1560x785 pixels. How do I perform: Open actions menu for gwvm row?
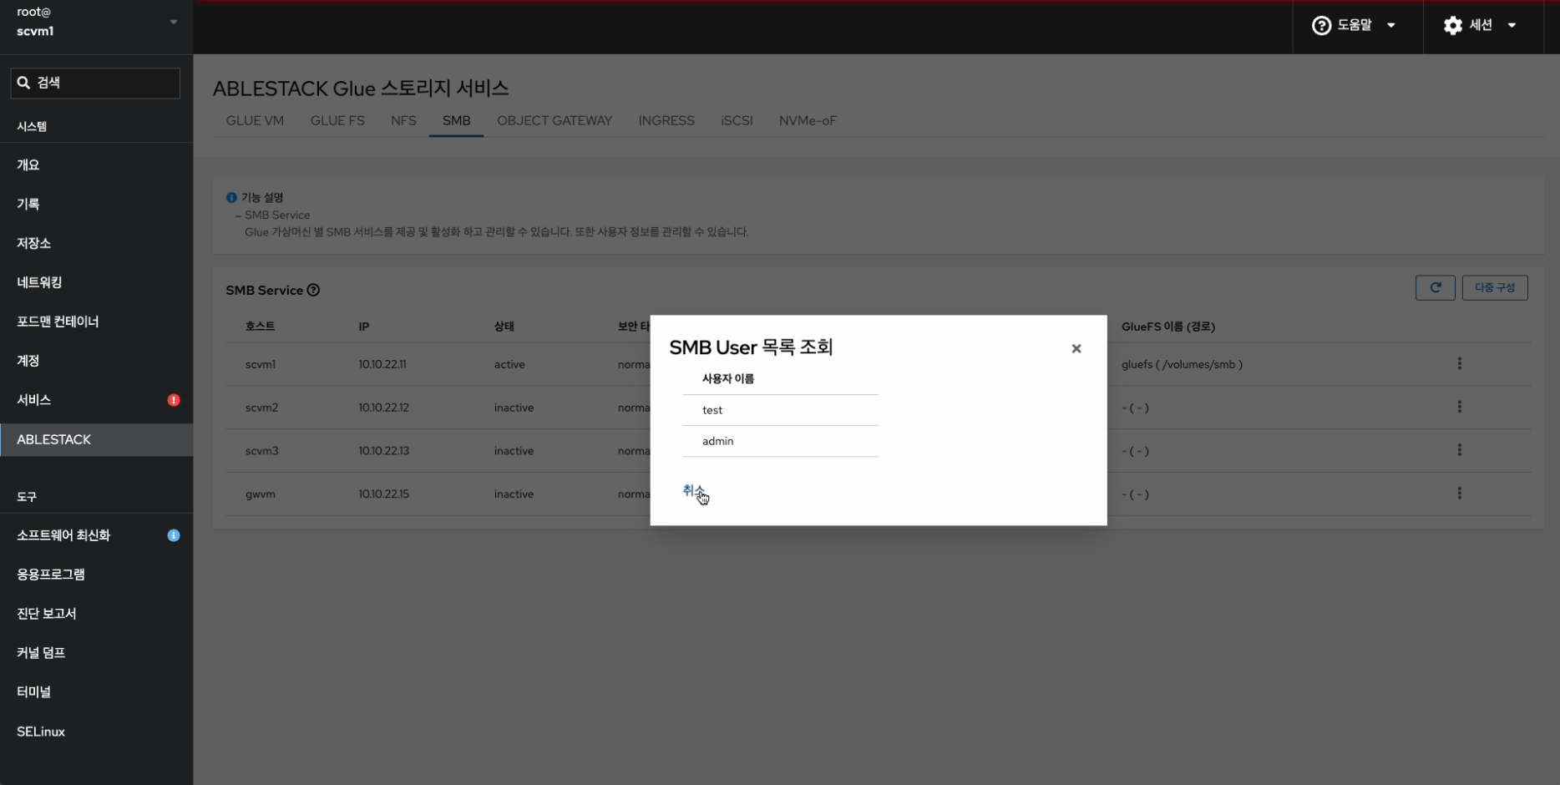point(1459,494)
